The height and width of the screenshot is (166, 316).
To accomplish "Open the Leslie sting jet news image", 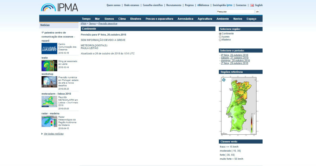I will click(49, 66).
